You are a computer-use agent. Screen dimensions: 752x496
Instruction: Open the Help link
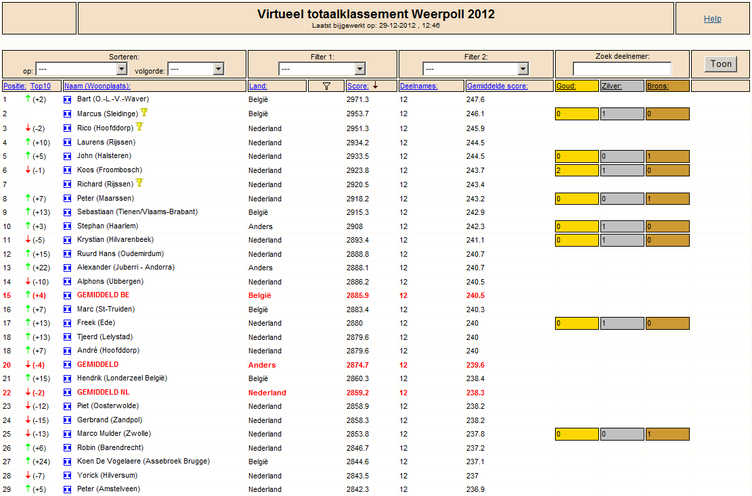pos(713,19)
